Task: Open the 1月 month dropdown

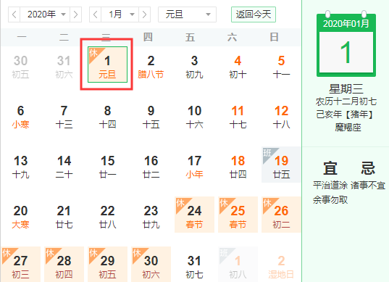Action: (x=120, y=14)
